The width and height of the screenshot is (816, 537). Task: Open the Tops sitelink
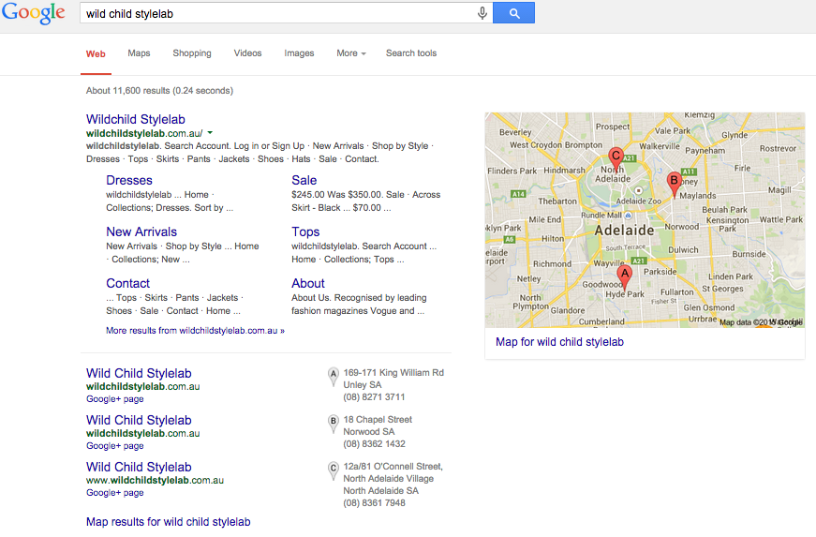[305, 231]
